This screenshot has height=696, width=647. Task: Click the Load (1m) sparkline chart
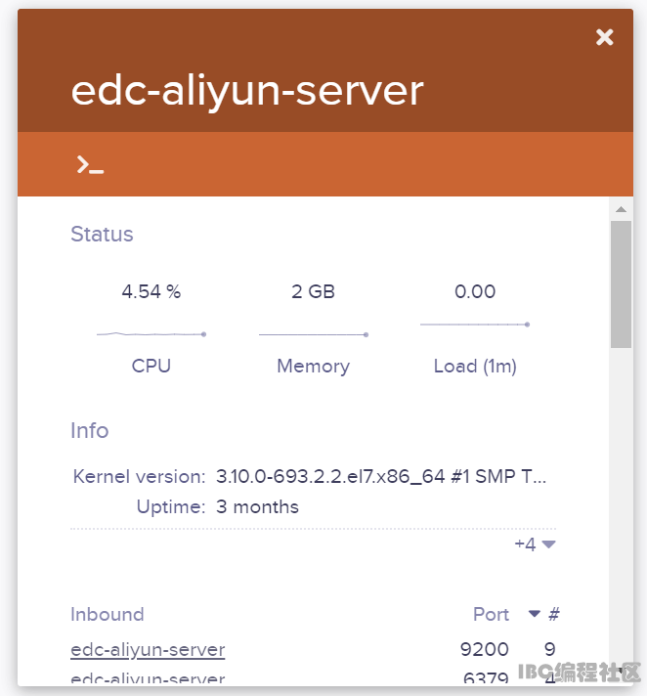tap(475, 324)
